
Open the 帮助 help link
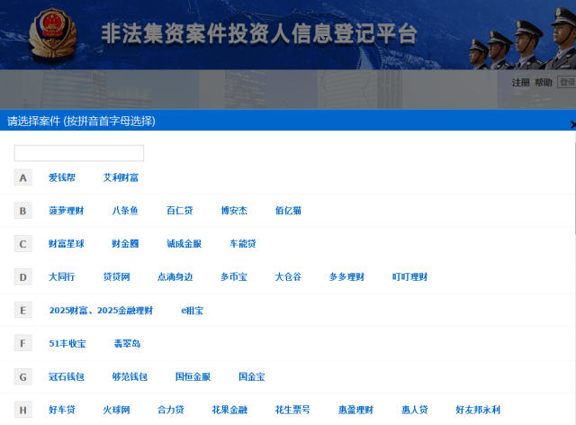[x=544, y=82]
